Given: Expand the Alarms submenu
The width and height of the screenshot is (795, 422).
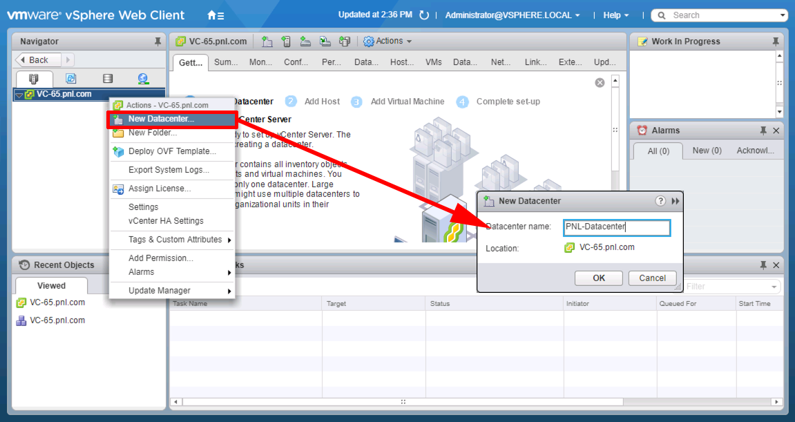Looking at the screenshot, I should (x=229, y=272).
